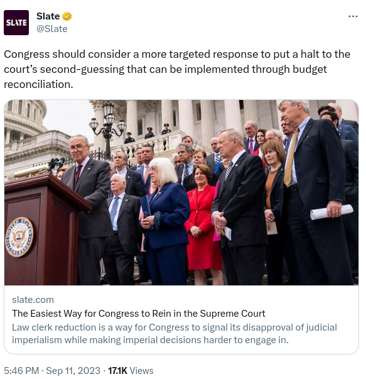This screenshot has height=379, width=366.
Task: Click the Slate display name
Action: click(48, 16)
